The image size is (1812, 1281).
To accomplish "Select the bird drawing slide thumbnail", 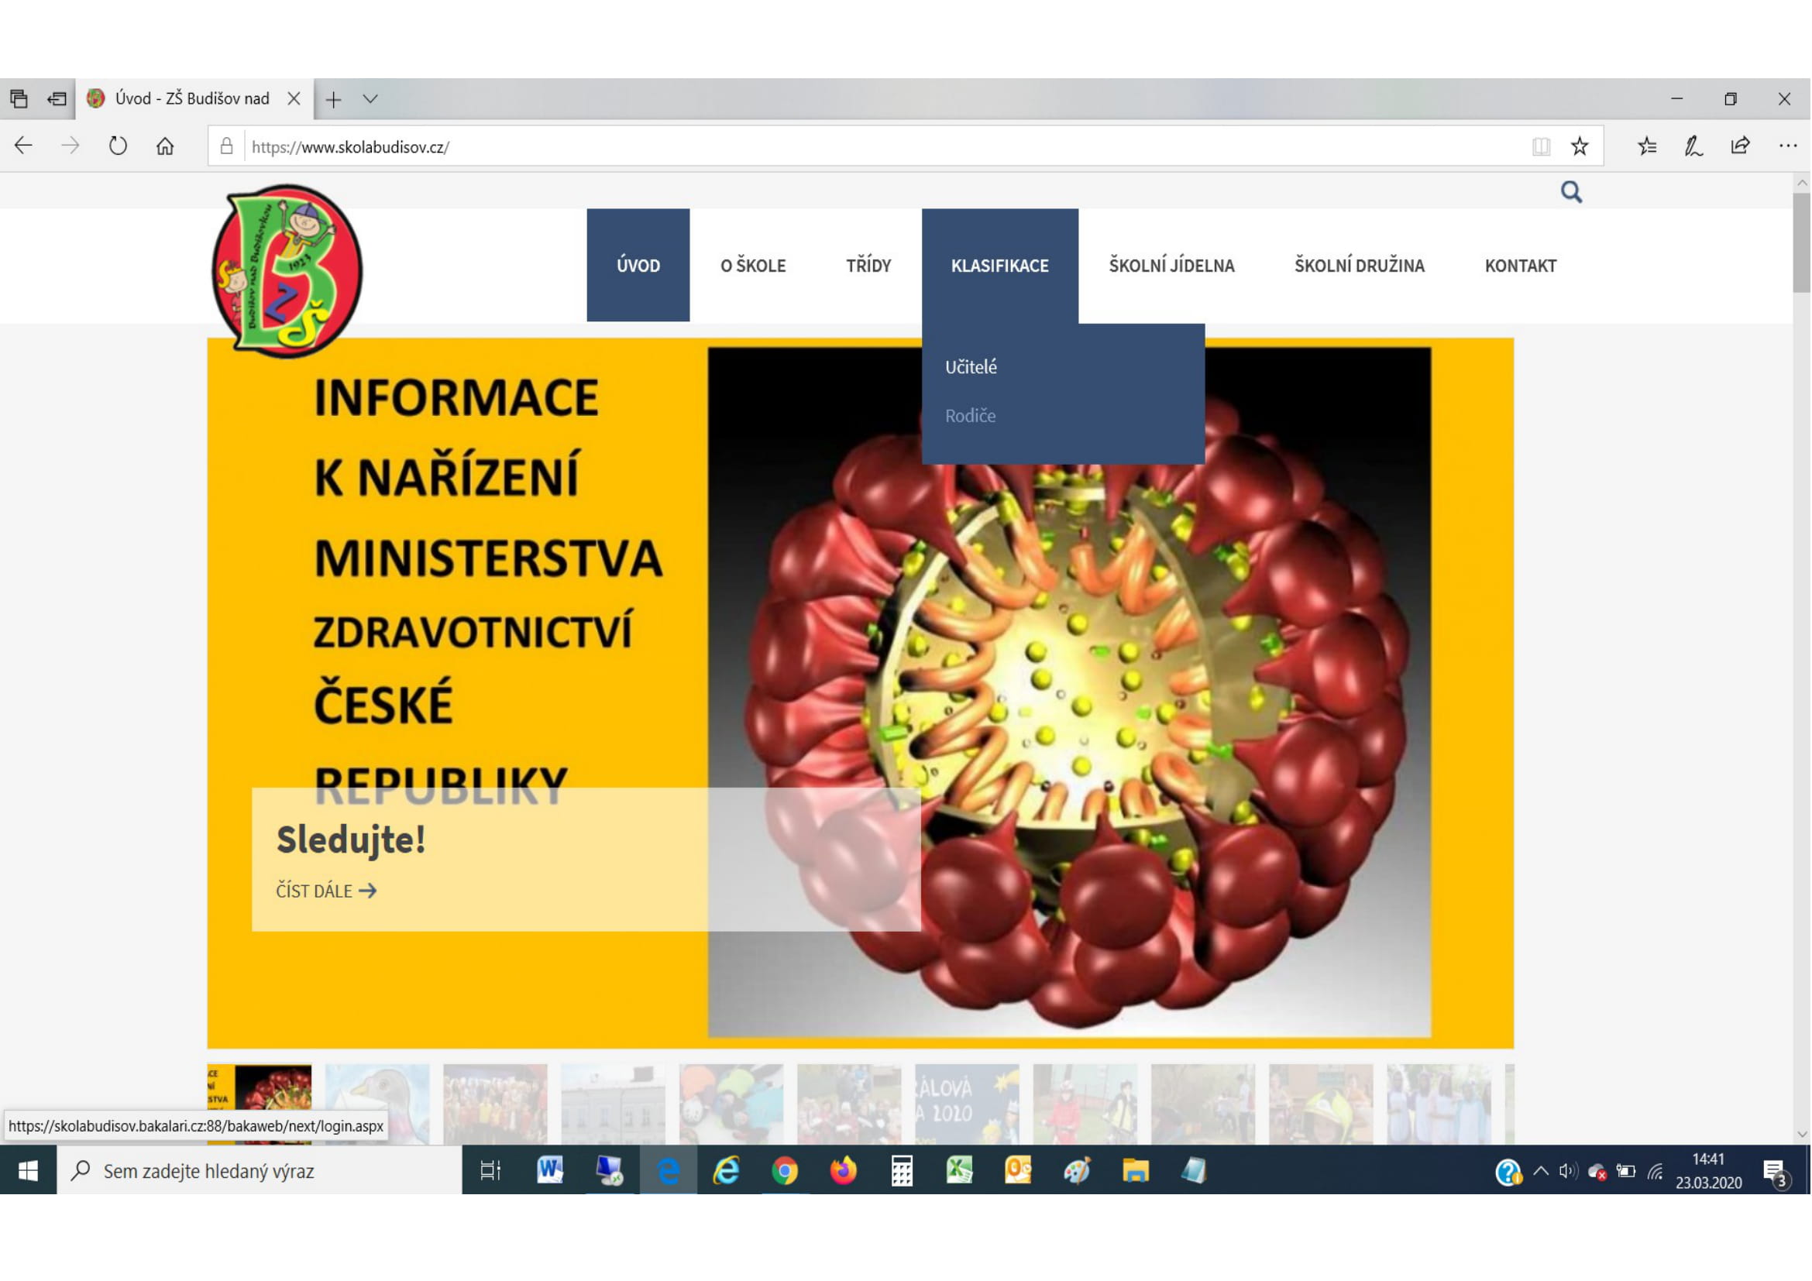I will (x=377, y=1104).
